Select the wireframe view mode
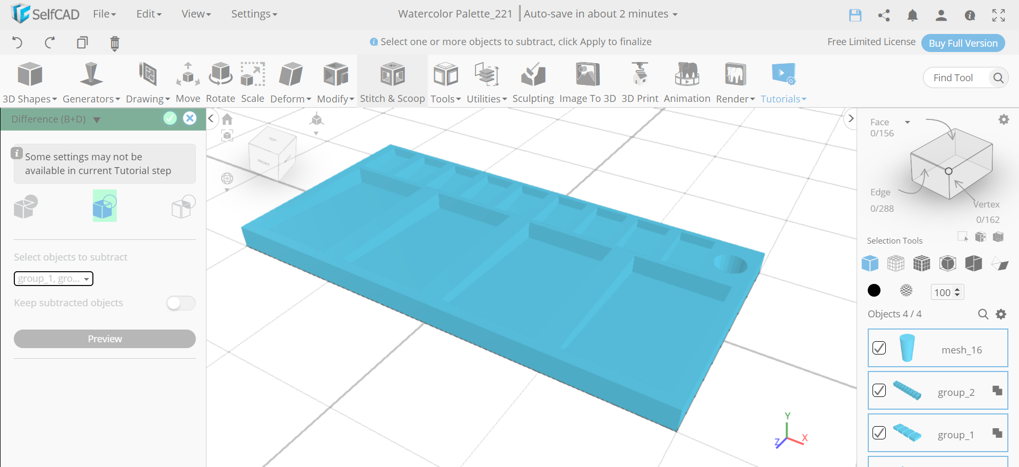The height and width of the screenshot is (467, 1019). [x=896, y=263]
